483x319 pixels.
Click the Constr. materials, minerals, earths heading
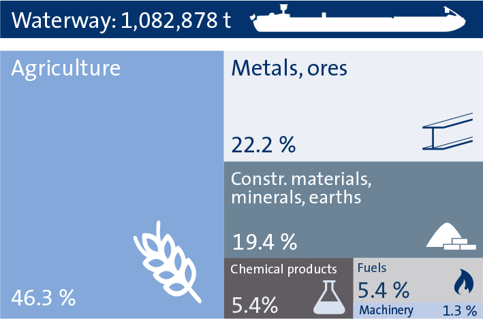click(x=301, y=188)
